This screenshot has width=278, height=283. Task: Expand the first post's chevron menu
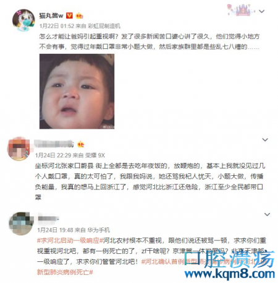(261, 11)
